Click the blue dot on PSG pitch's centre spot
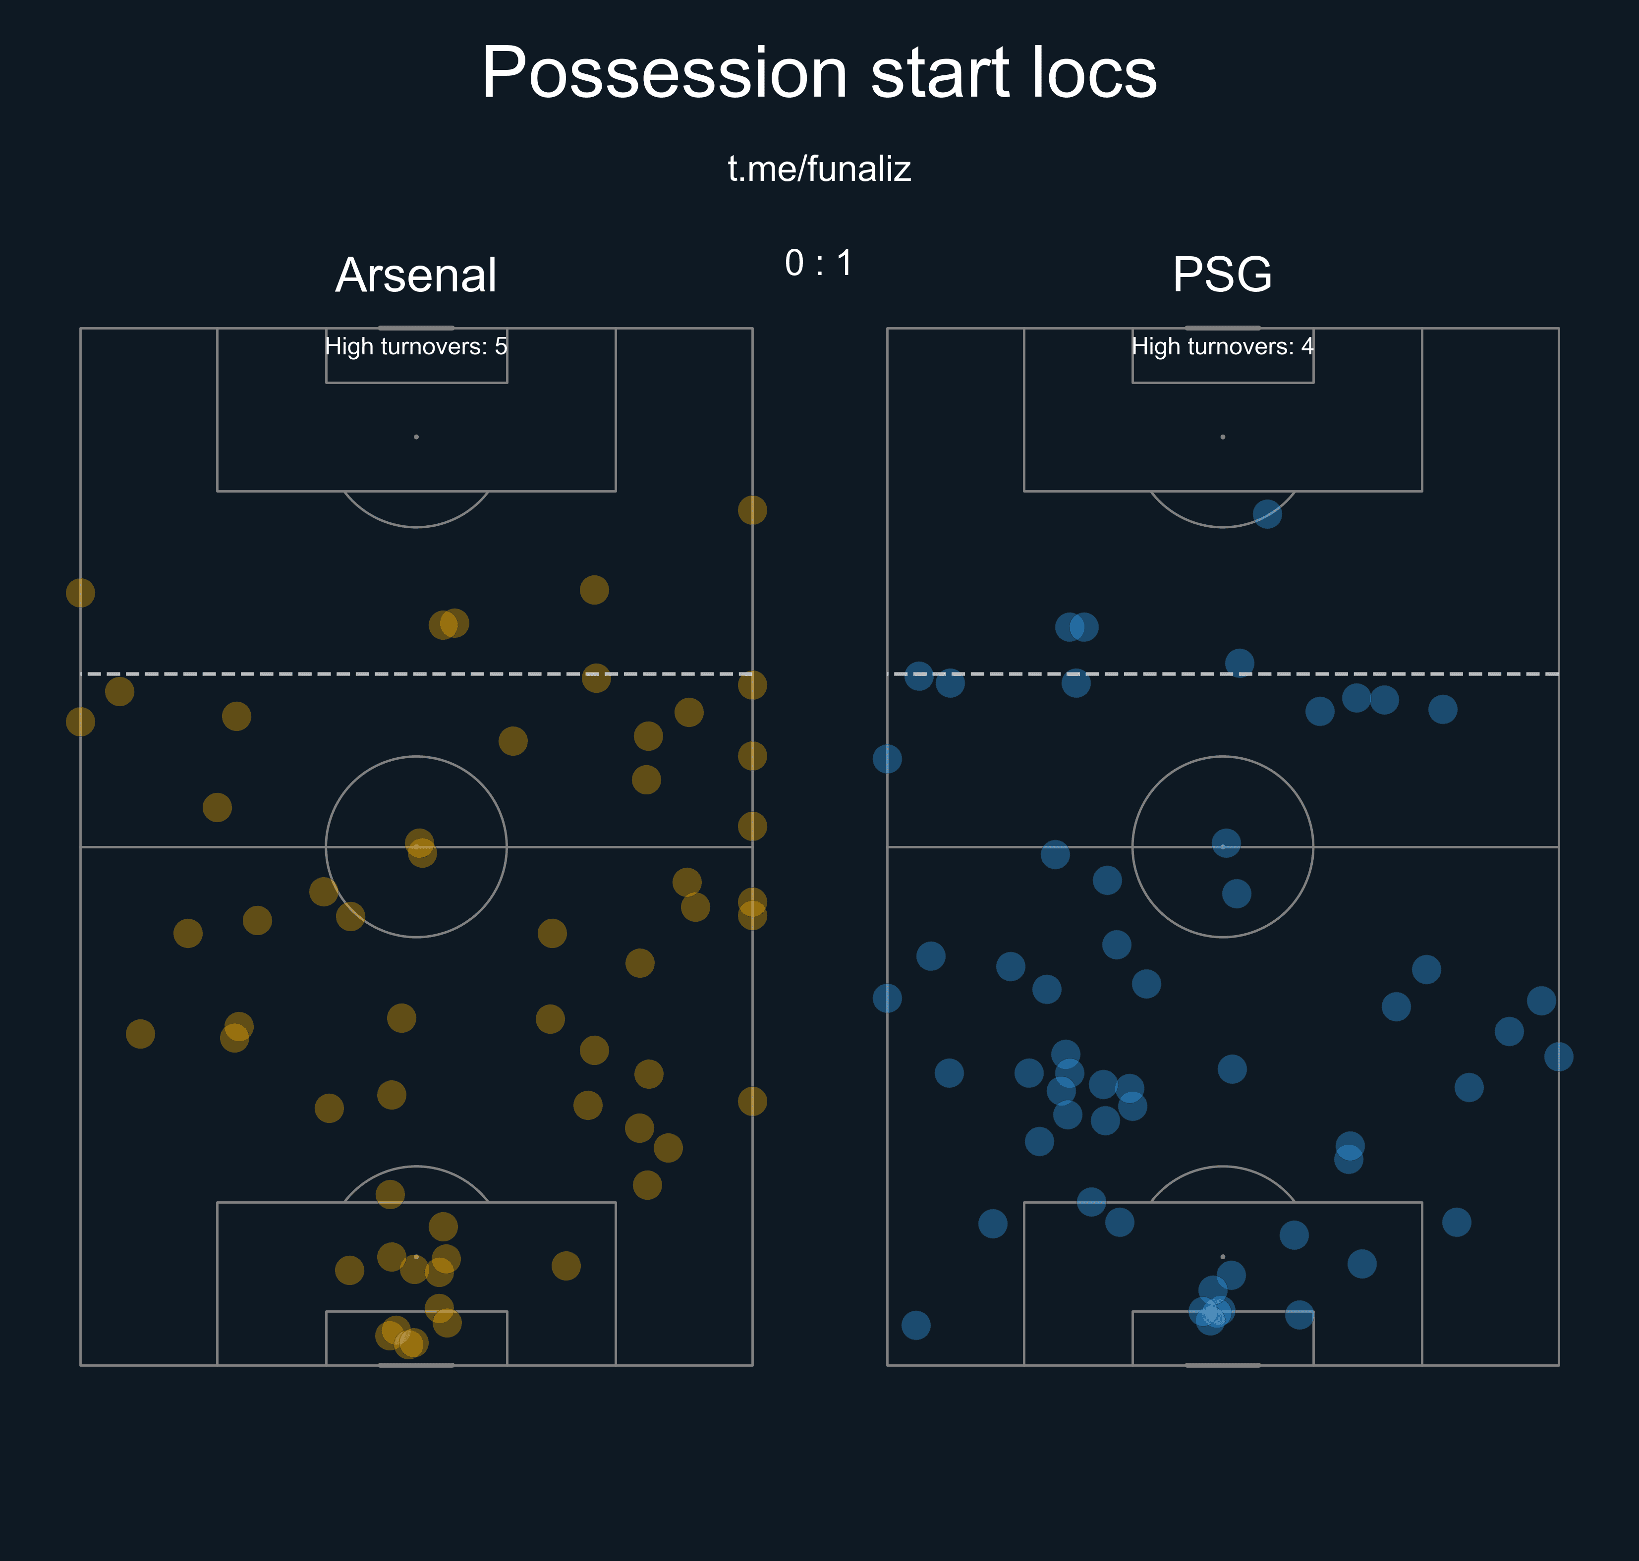This screenshot has width=1639, height=1561. [1226, 844]
